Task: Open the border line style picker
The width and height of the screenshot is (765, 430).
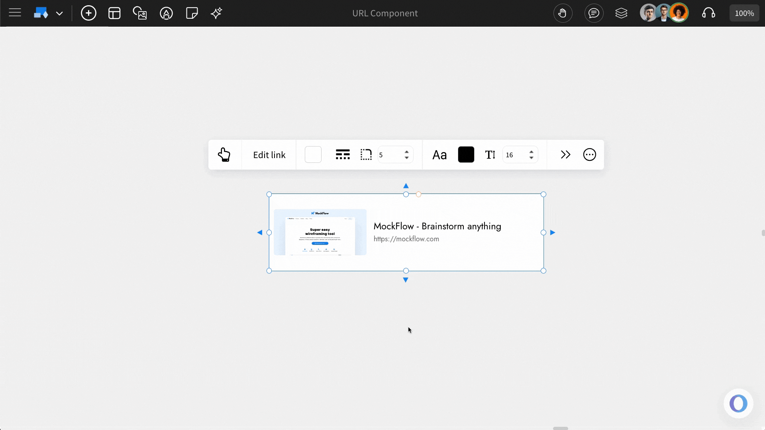Action: [x=343, y=155]
